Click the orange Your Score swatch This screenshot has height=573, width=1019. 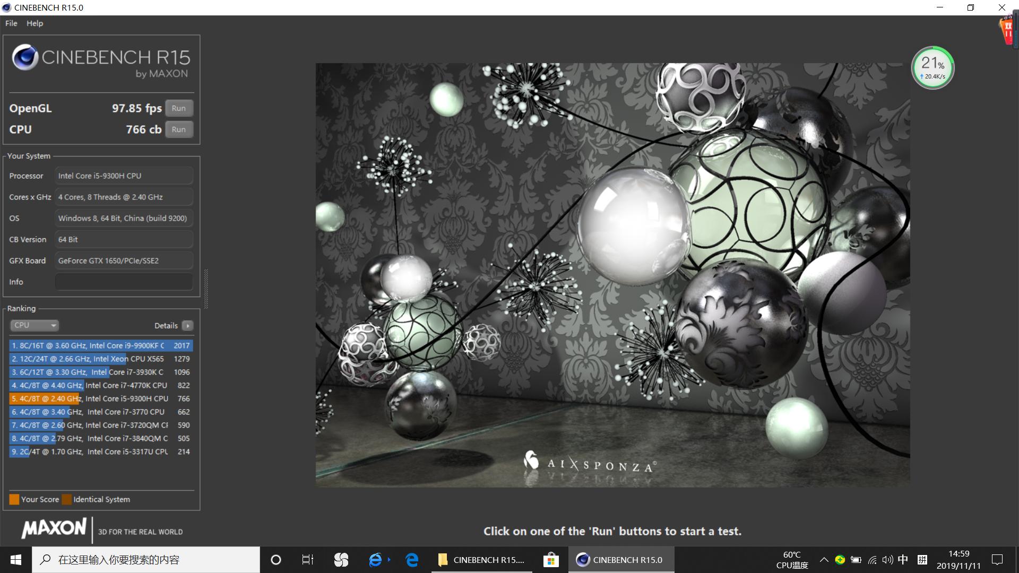(14, 499)
